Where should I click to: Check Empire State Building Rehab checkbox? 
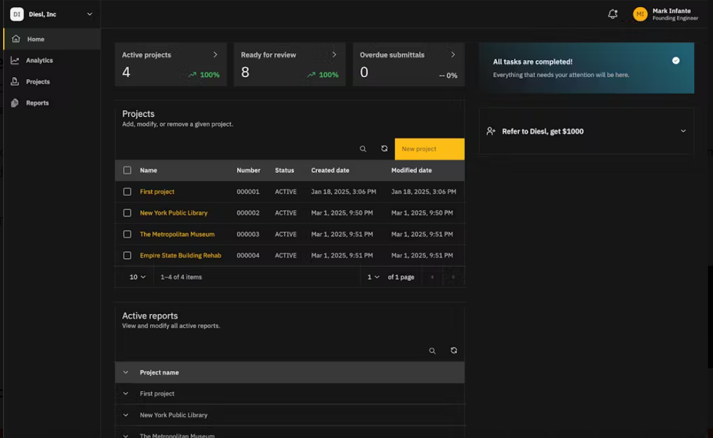(x=127, y=256)
